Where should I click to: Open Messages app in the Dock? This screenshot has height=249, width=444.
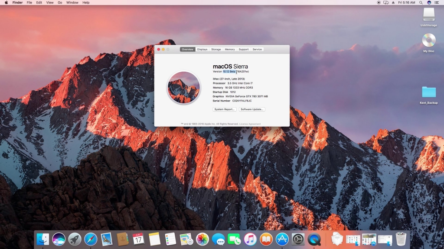(x=219, y=239)
